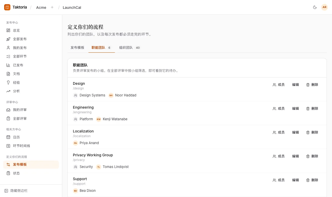Image resolution: width=332 pixels, height=197 pixels.
Task: Click the Taktoria logo icon
Action: 7,7
